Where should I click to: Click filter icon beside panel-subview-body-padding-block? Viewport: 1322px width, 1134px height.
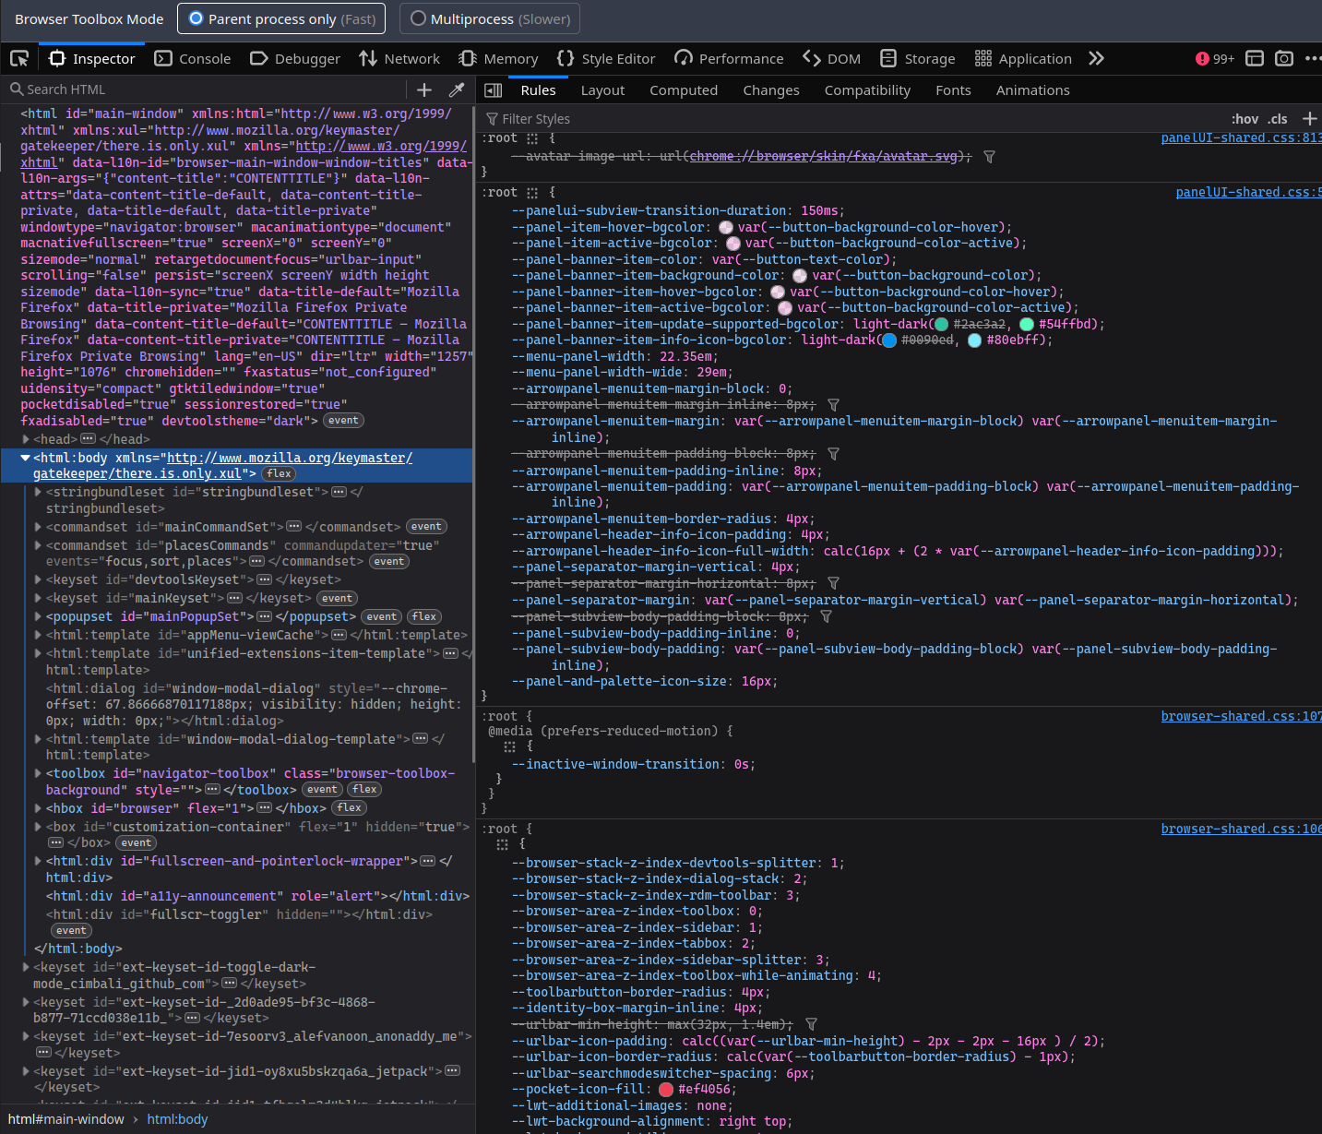(x=826, y=616)
